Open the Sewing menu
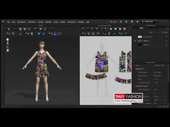Viewport: 170px width, 127px height. coord(40,22)
